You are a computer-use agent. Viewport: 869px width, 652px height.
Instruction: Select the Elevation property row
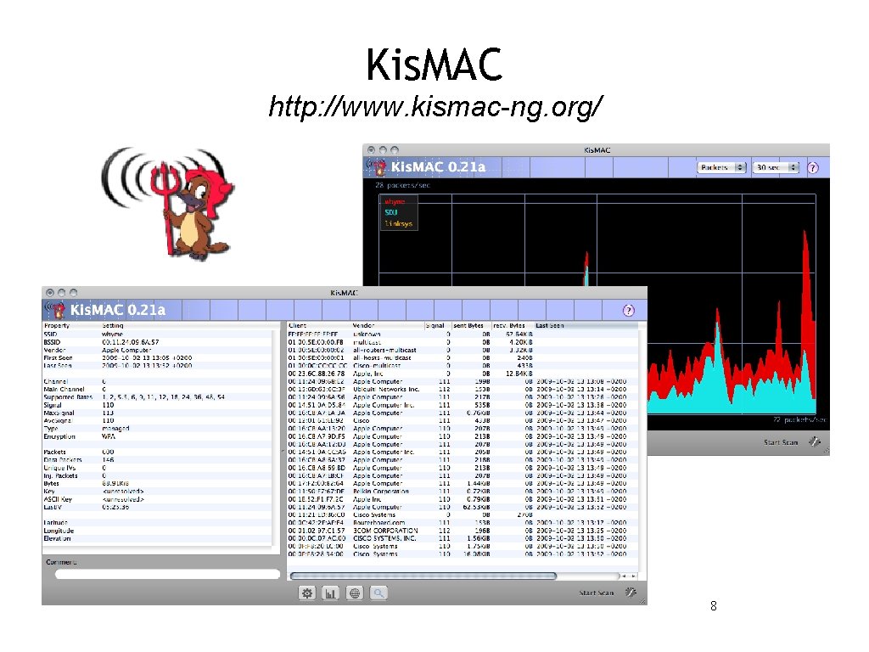click(x=159, y=538)
